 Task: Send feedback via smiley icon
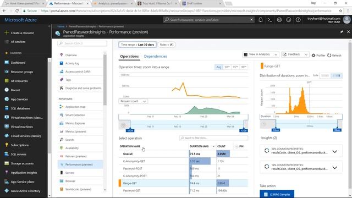(289, 20)
